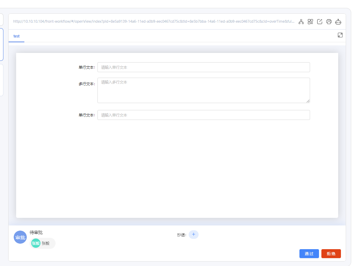355x266 pixels.
Task: Expand the form to fullscreen
Action: point(340,35)
